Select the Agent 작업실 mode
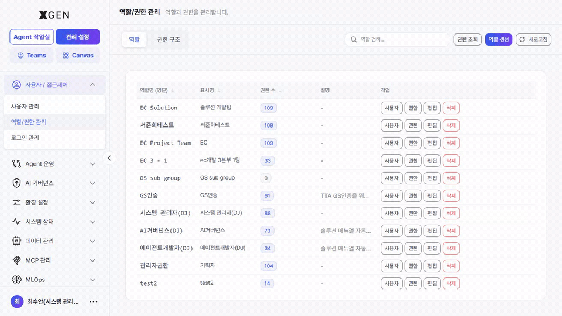 tap(32, 37)
